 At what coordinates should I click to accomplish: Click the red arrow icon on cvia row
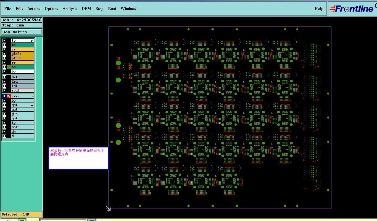(9, 96)
